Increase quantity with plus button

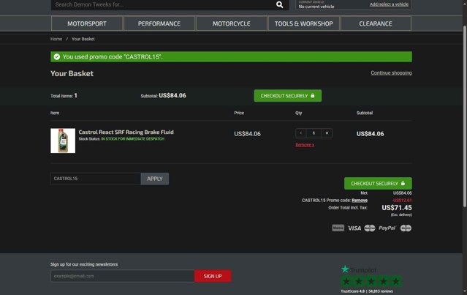(x=327, y=133)
